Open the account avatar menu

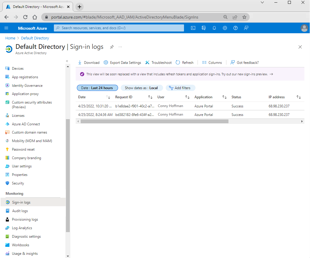304,28
